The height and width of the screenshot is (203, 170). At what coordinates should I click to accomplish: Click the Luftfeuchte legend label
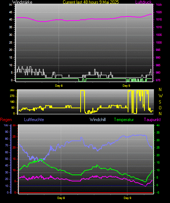(34, 120)
